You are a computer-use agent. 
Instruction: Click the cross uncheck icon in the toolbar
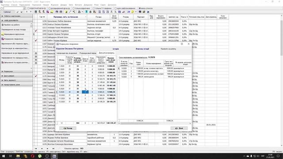pyautogui.click(x=21, y=12)
